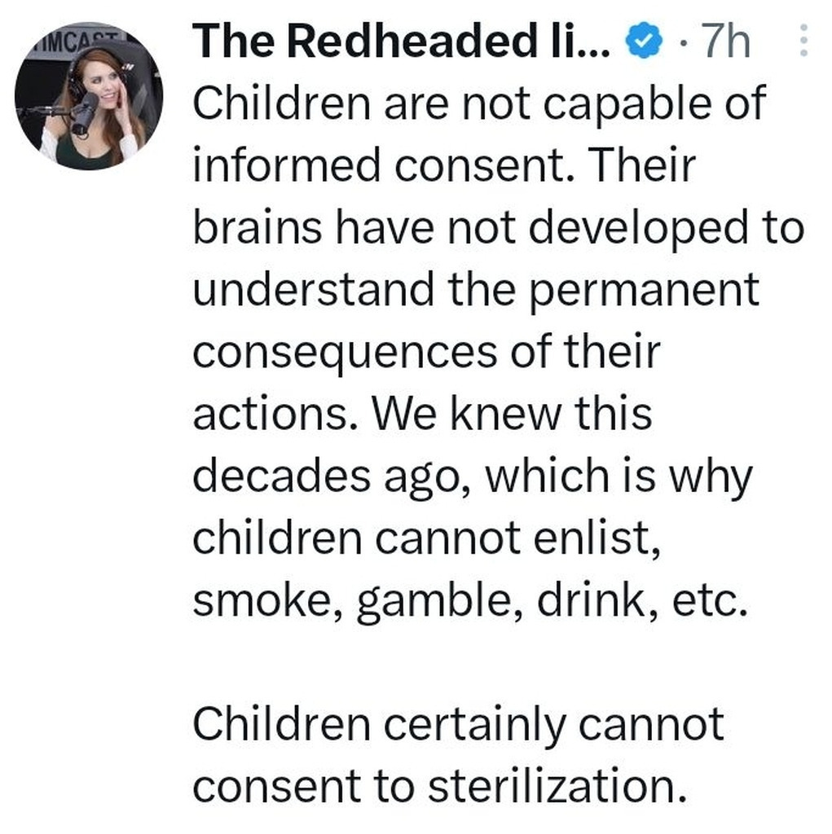The image size is (832, 834).
Task: Click the line 'consequences of their'
Action: coord(426,352)
